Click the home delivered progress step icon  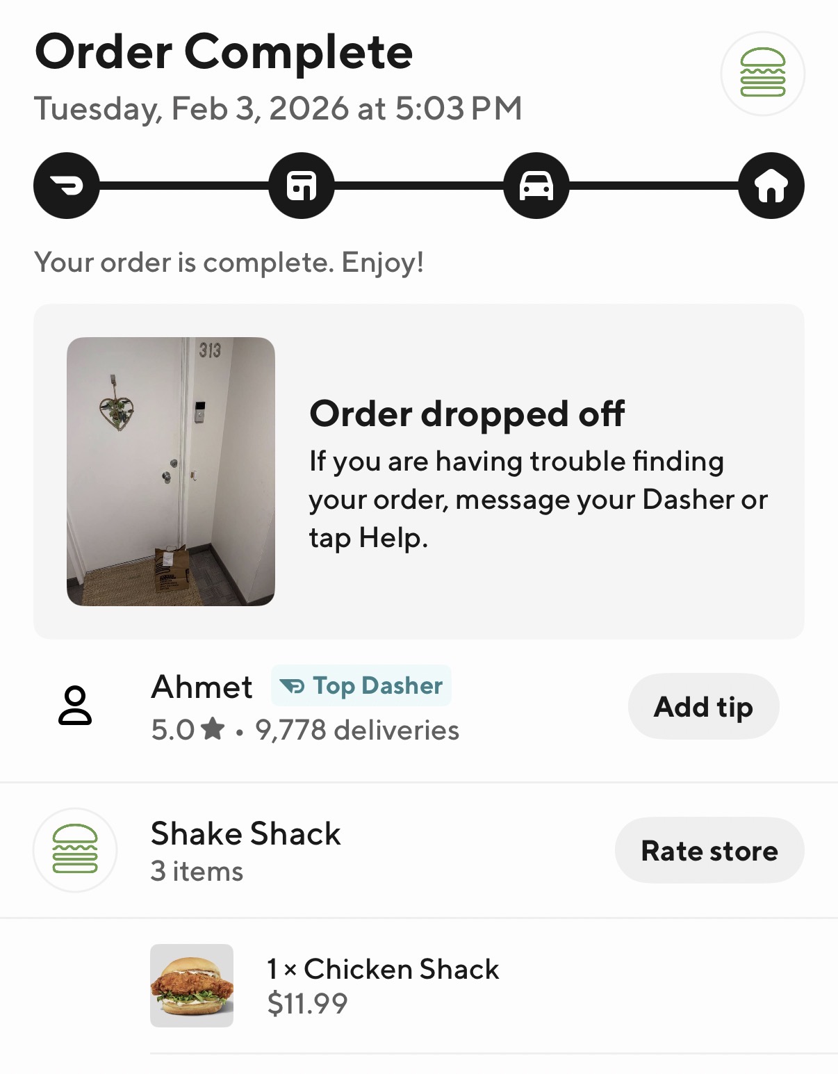pyautogui.click(x=771, y=186)
